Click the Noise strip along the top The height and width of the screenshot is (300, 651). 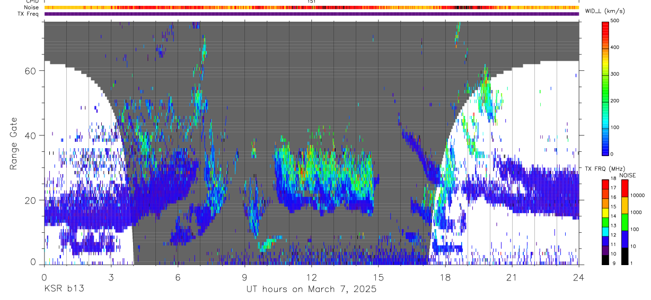click(x=312, y=8)
